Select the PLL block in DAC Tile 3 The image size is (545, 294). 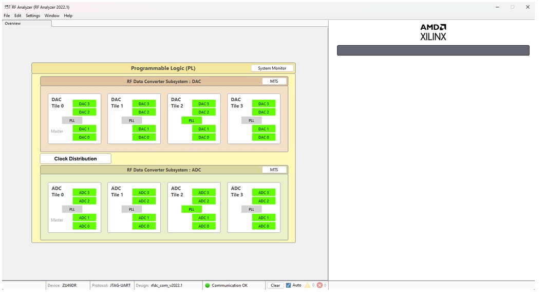[251, 120]
